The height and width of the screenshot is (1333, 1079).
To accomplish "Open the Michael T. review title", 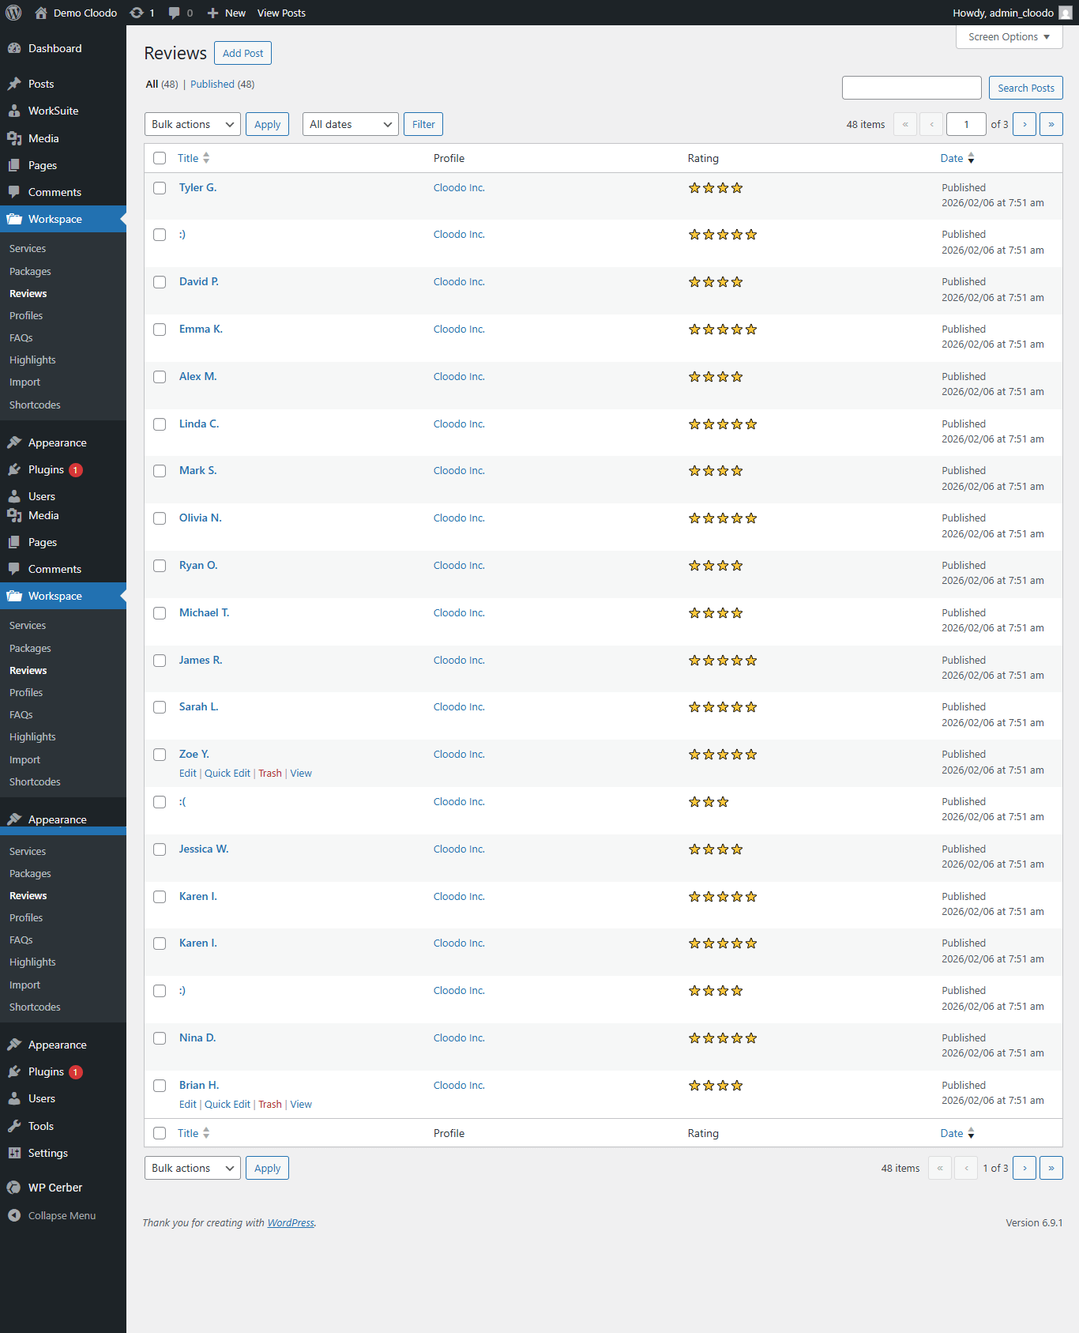I will pos(205,612).
